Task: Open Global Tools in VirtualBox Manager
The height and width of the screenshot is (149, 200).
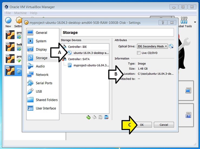Action: (185, 22)
